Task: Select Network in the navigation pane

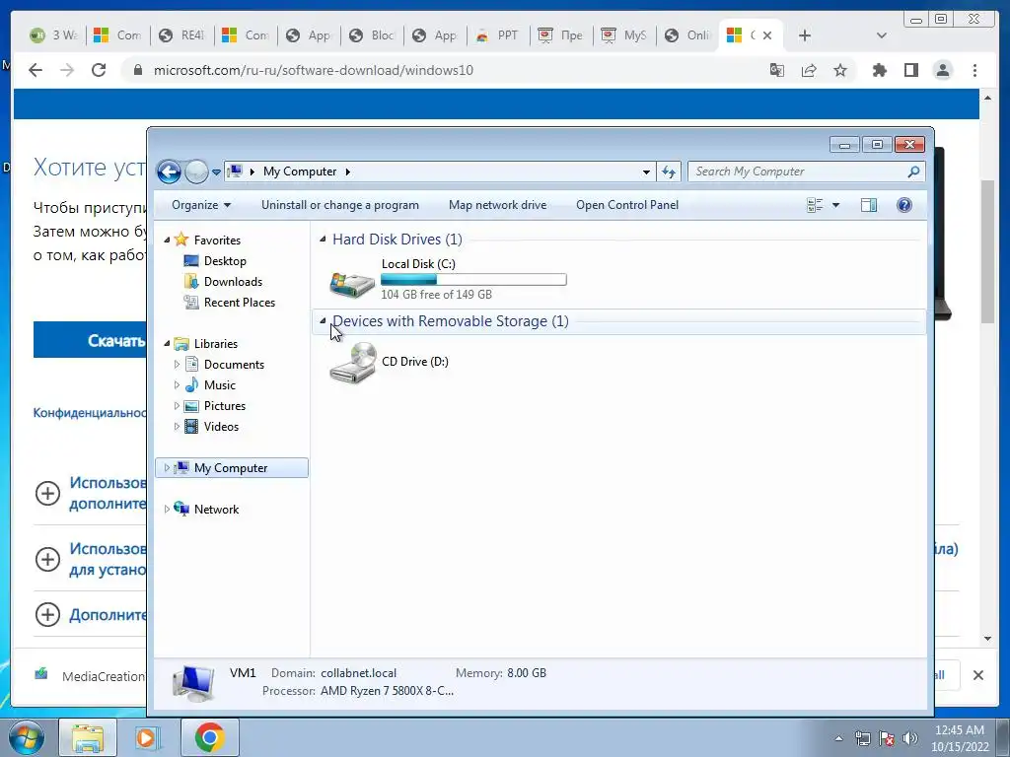Action: [216, 510]
